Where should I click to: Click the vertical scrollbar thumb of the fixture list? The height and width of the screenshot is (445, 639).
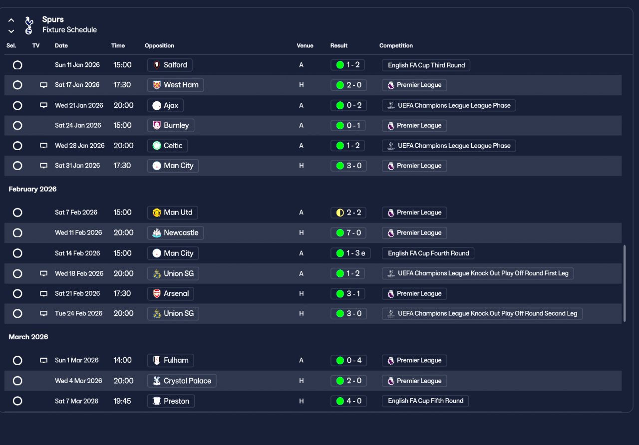click(x=624, y=283)
